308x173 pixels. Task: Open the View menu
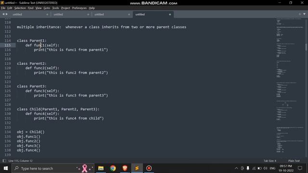pos(38,8)
